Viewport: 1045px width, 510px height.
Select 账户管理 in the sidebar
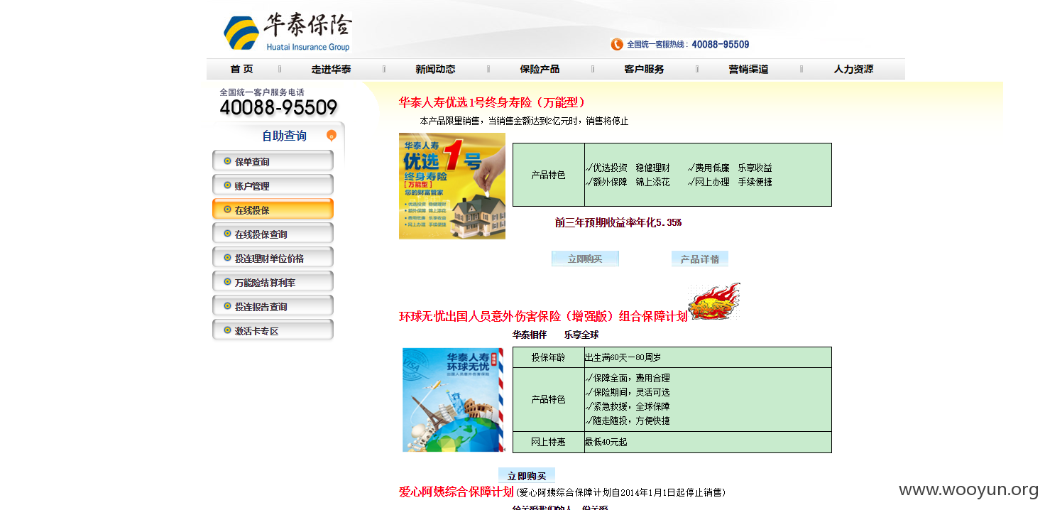[x=273, y=185]
